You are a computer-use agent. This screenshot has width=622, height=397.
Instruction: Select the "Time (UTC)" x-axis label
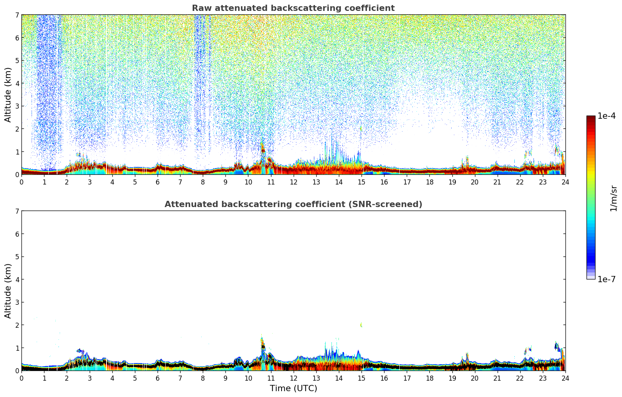[293, 388]
